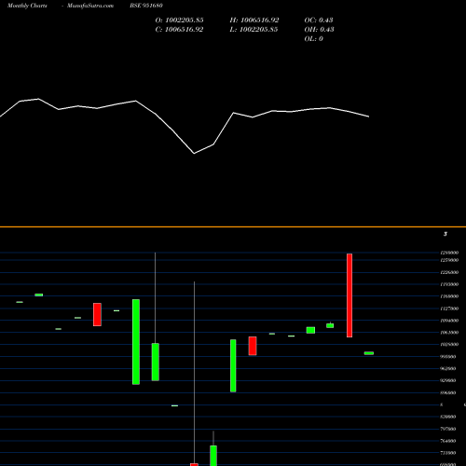466x466 pixels.
Task: Click the MunafaSutra.com site label
Action: point(90,6)
